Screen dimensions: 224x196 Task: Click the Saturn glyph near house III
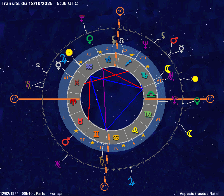point(102,161)
